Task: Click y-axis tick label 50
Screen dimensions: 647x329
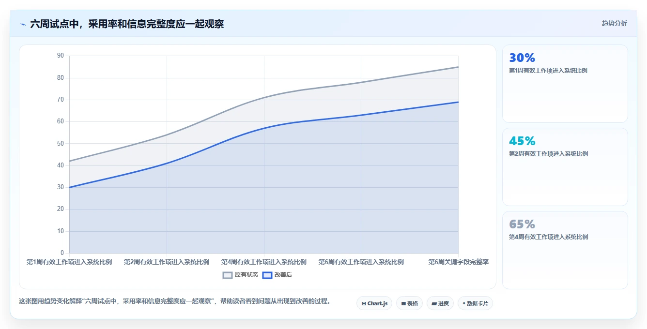Action: tap(61, 144)
